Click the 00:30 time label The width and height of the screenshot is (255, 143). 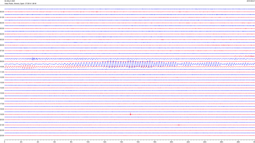[2, 12]
